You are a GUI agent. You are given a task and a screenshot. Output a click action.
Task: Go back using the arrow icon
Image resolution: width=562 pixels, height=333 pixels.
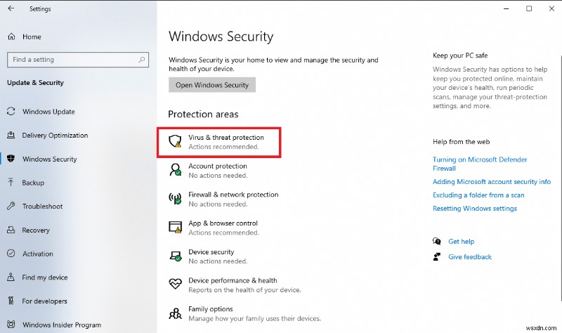(11, 9)
